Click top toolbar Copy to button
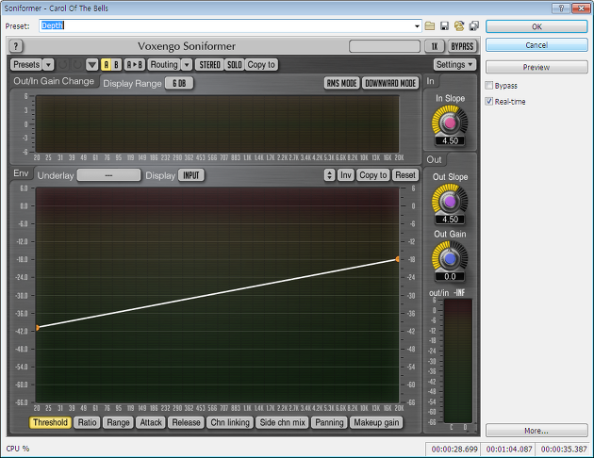The image size is (594, 458). [x=261, y=65]
